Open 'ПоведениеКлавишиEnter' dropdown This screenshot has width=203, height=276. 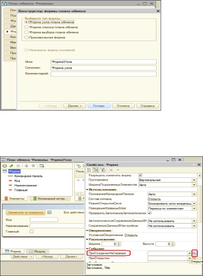click(194, 208)
